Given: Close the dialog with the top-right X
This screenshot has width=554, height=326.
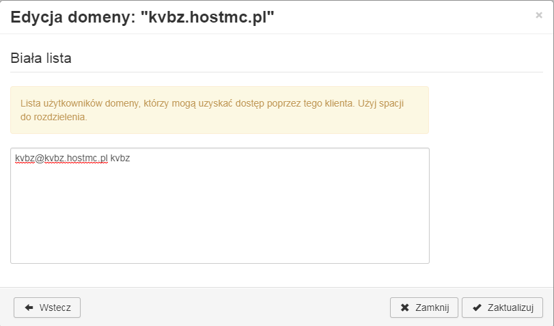Looking at the screenshot, I should pyautogui.click(x=539, y=15).
